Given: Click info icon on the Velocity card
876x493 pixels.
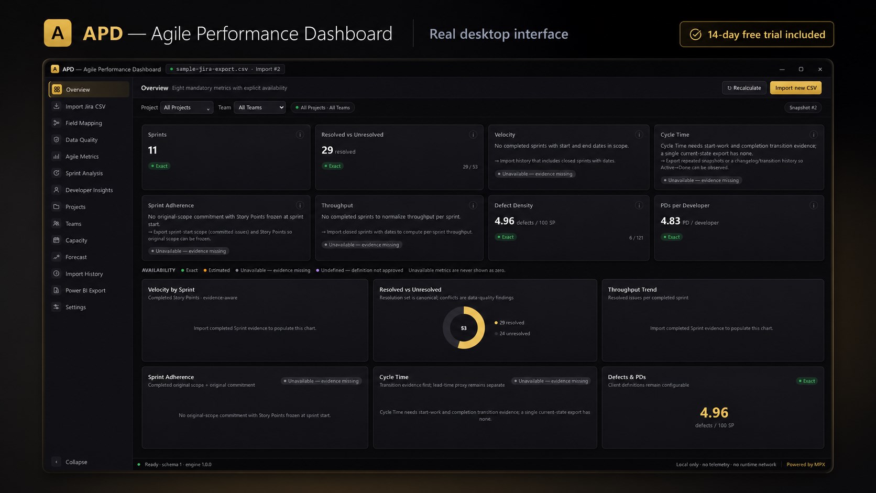Looking at the screenshot, I should click(639, 135).
